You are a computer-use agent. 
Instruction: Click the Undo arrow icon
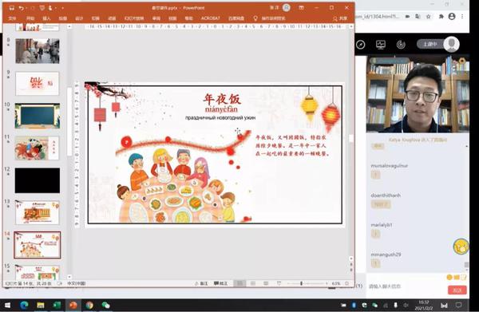coord(21,8)
